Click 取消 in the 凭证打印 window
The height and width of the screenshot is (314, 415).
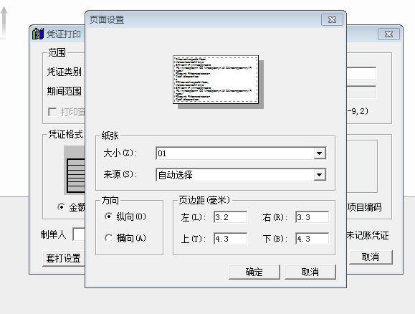pos(371,257)
